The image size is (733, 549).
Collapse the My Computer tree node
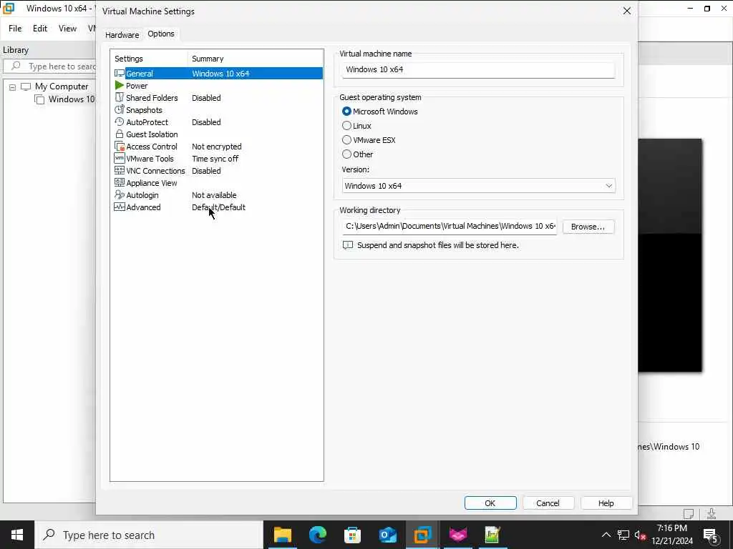click(x=13, y=87)
